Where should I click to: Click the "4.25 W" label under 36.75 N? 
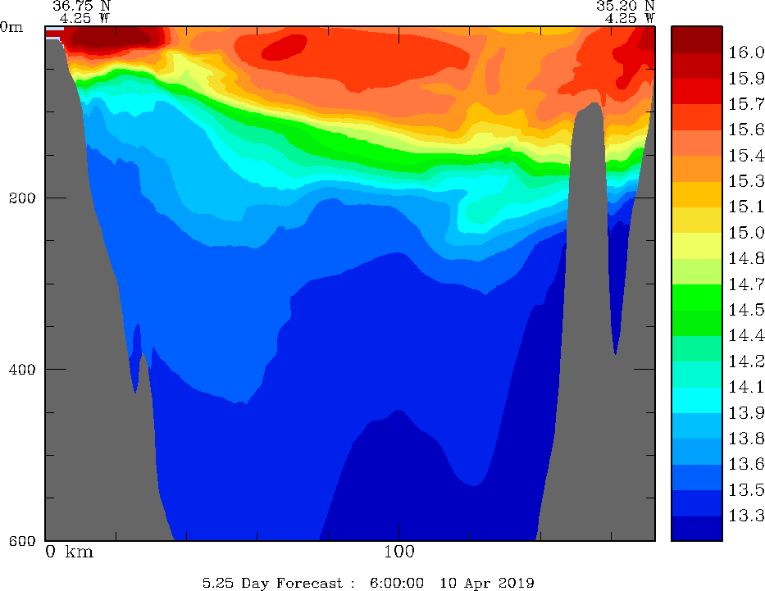click(85, 19)
